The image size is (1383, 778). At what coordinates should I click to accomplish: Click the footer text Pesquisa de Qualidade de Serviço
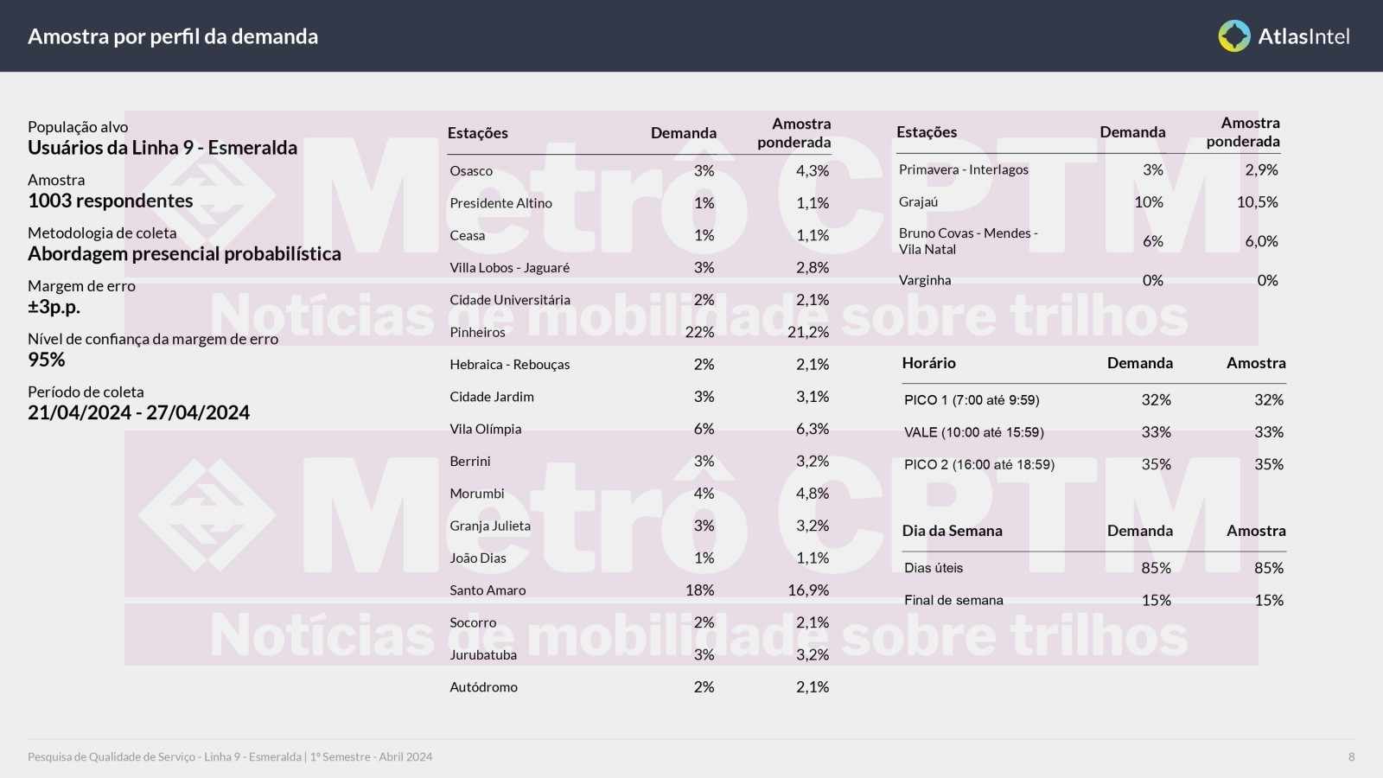click(x=112, y=757)
